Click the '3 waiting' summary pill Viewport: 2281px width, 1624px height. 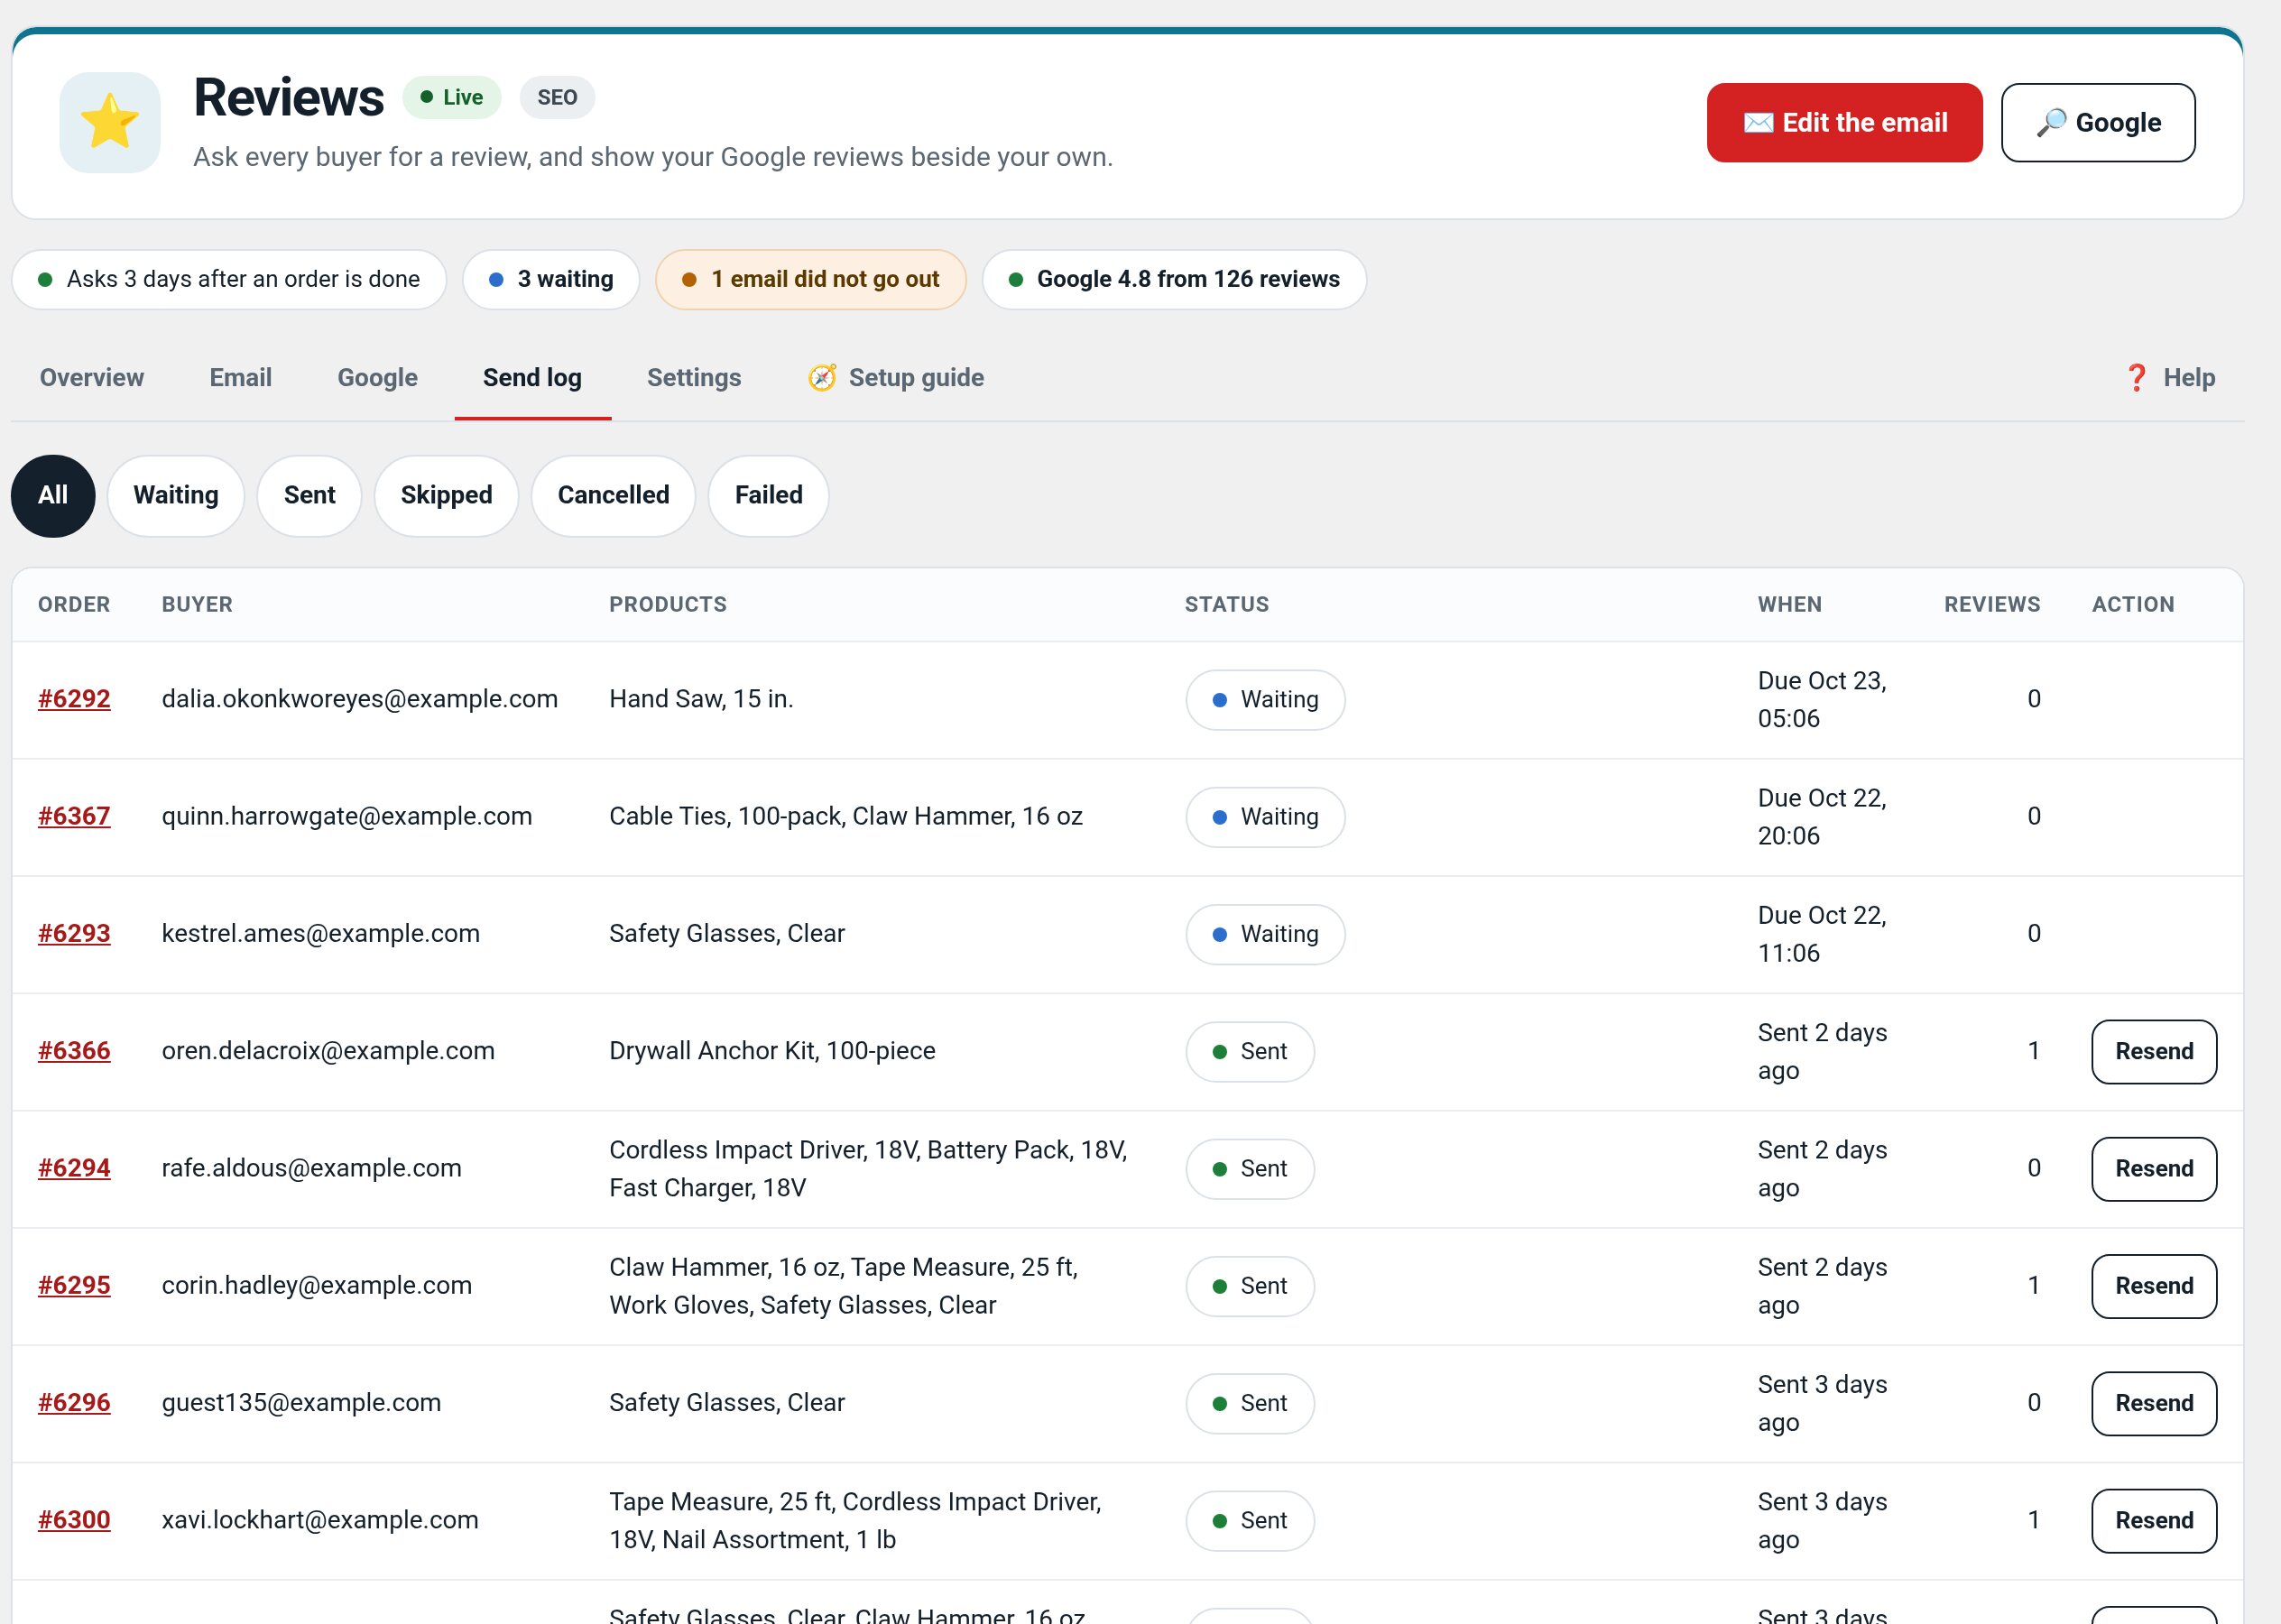click(551, 279)
